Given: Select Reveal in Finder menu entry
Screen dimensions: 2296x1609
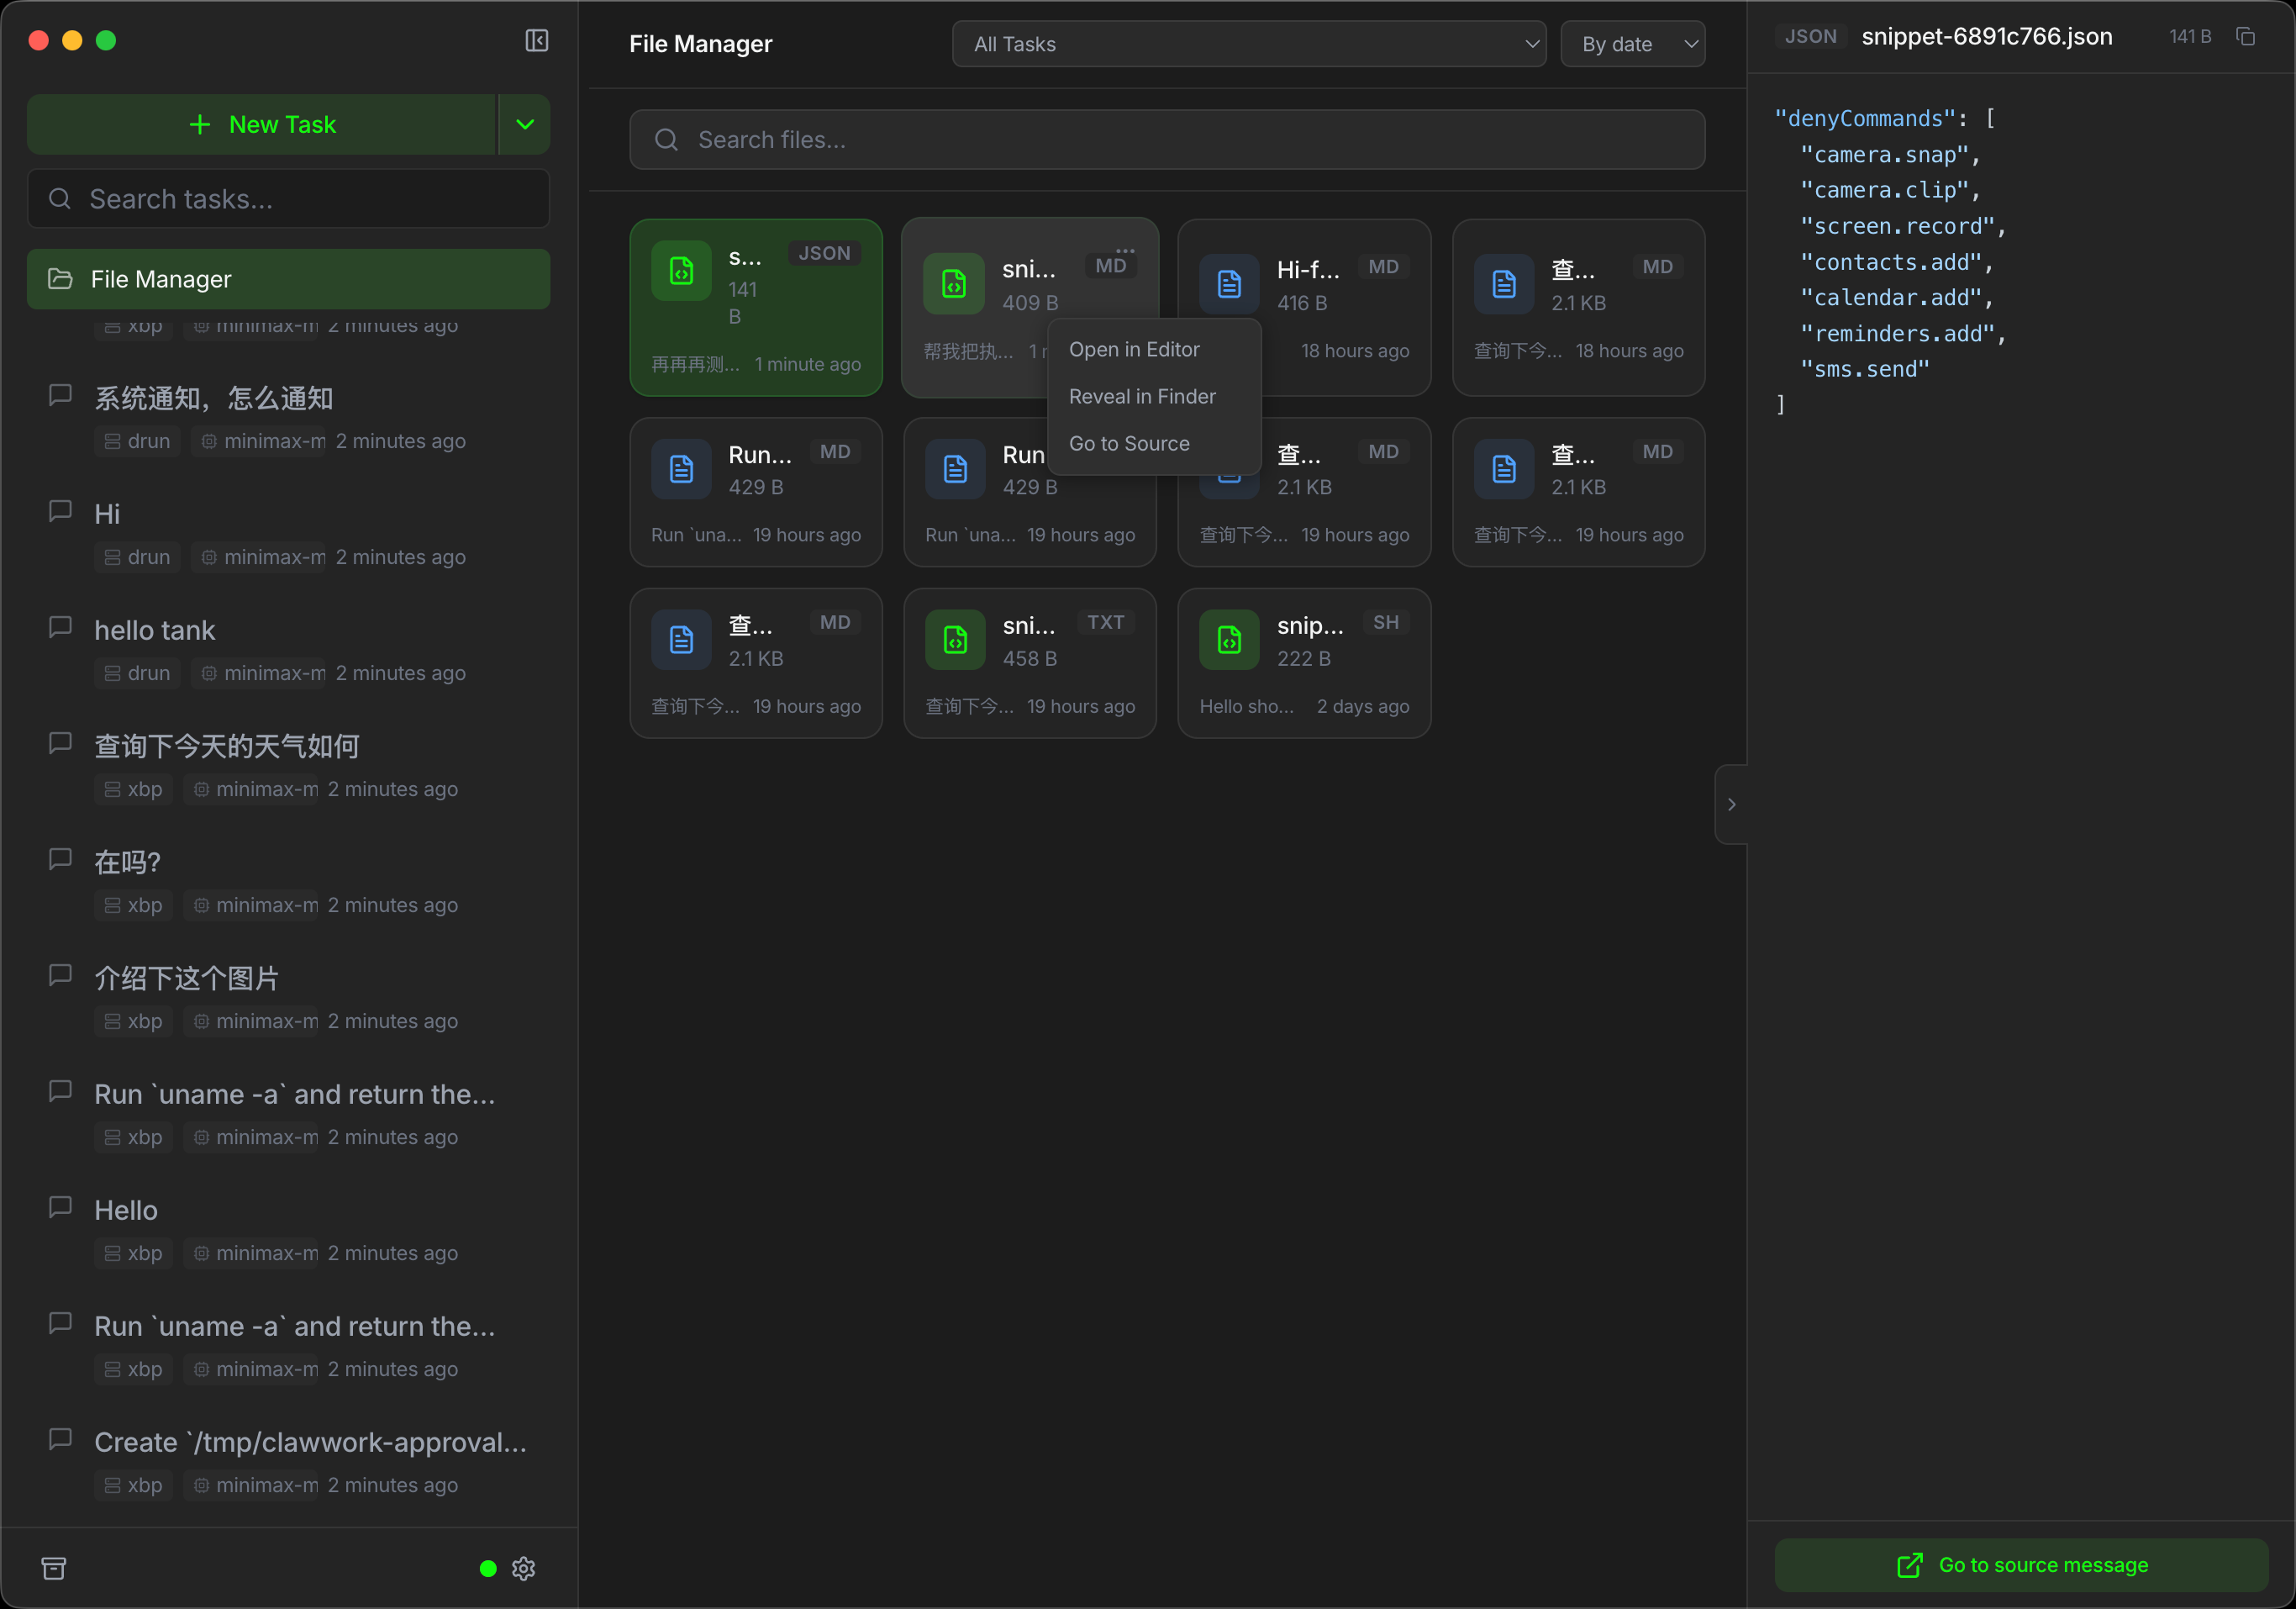Looking at the screenshot, I should [1142, 396].
